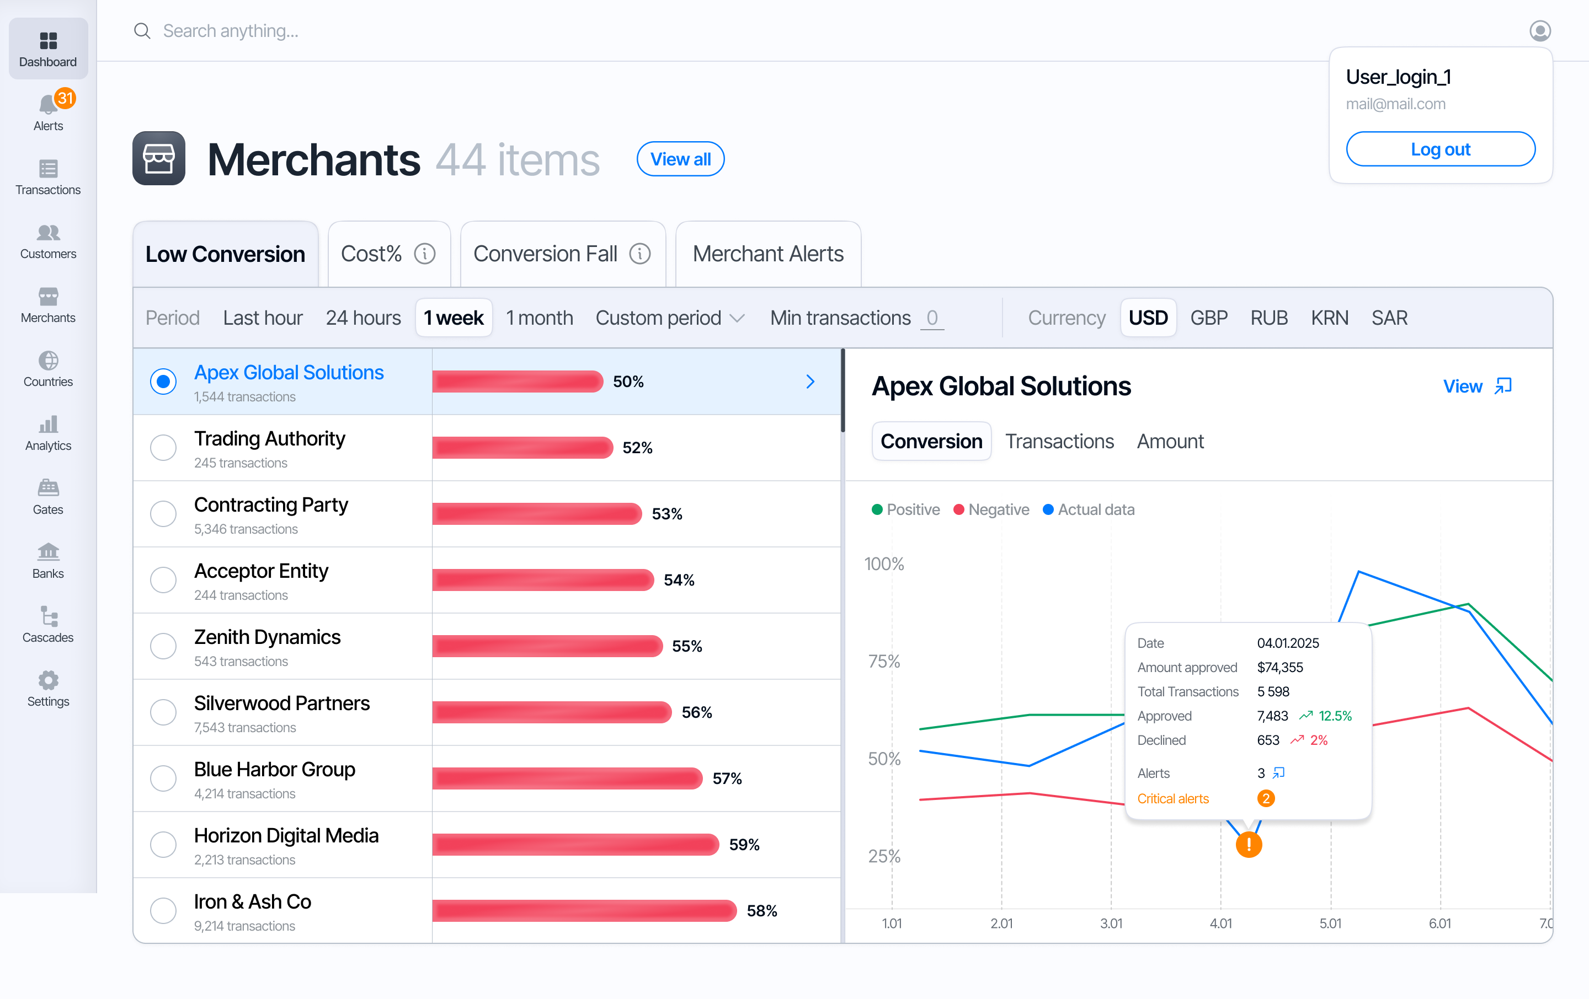
Task: Switch to the Merchant Alerts tab
Action: click(767, 254)
